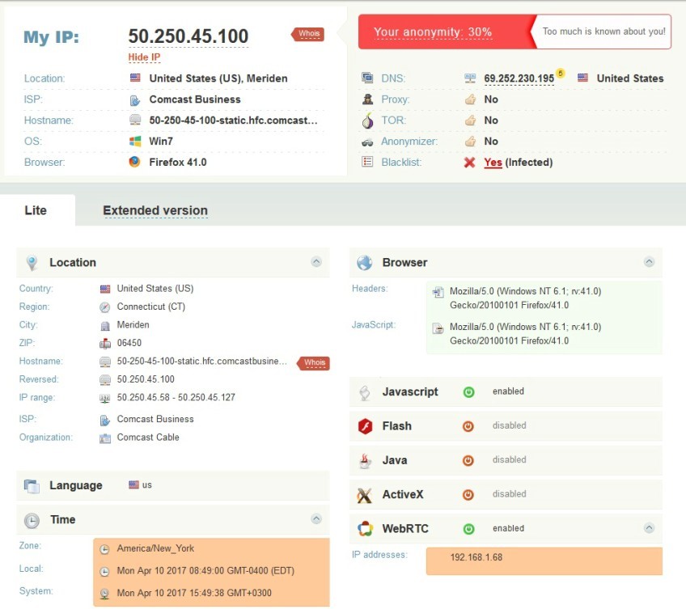This screenshot has height=609, width=686.
Task: Collapse the Location section
Action: click(316, 262)
